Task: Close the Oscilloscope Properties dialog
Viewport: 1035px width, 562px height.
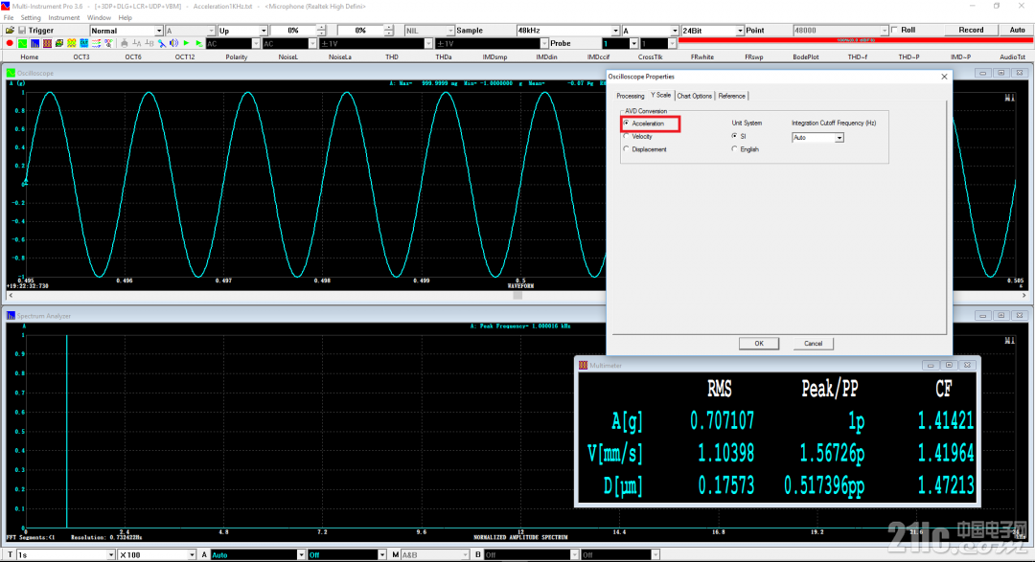Action: (944, 77)
